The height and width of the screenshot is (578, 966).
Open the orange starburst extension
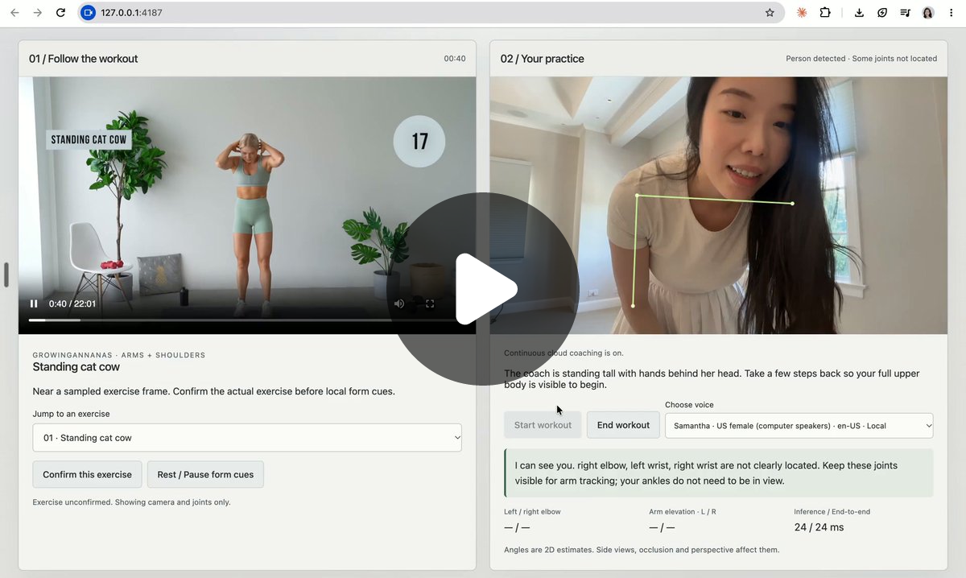click(802, 13)
